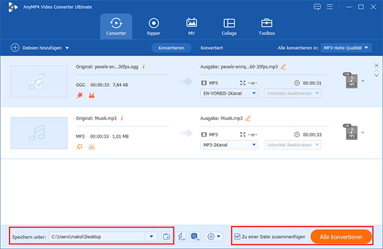
Task: Select the Konvertiert sub-tab
Action: pyautogui.click(x=212, y=48)
